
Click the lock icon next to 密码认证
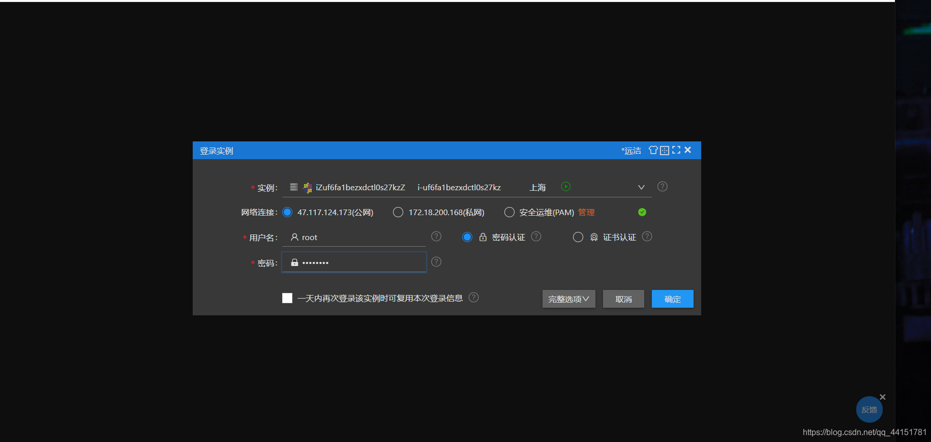click(483, 237)
